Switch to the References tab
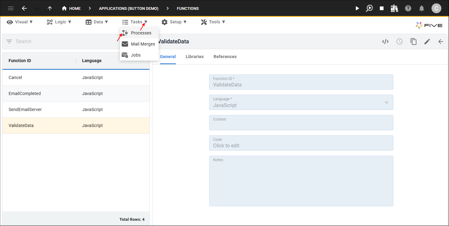The image size is (449, 226). click(x=225, y=57)
